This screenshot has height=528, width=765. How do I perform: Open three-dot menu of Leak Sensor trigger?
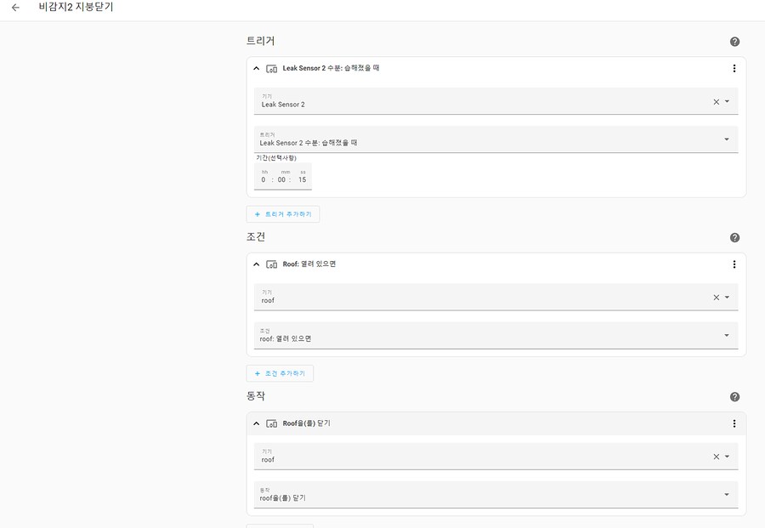pyautogui.click(x=734, y=69)
